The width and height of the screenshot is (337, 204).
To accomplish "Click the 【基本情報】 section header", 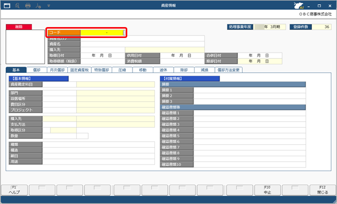I will click(x=39, y=79).
